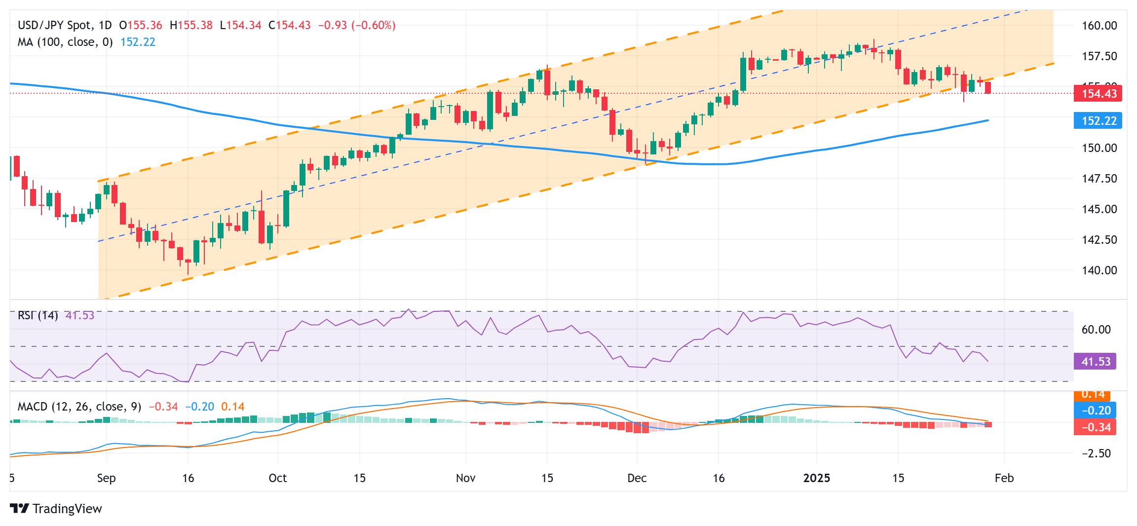
Task: Click the MA (100, close, 0) legend
Action: (x=65, y=42)
